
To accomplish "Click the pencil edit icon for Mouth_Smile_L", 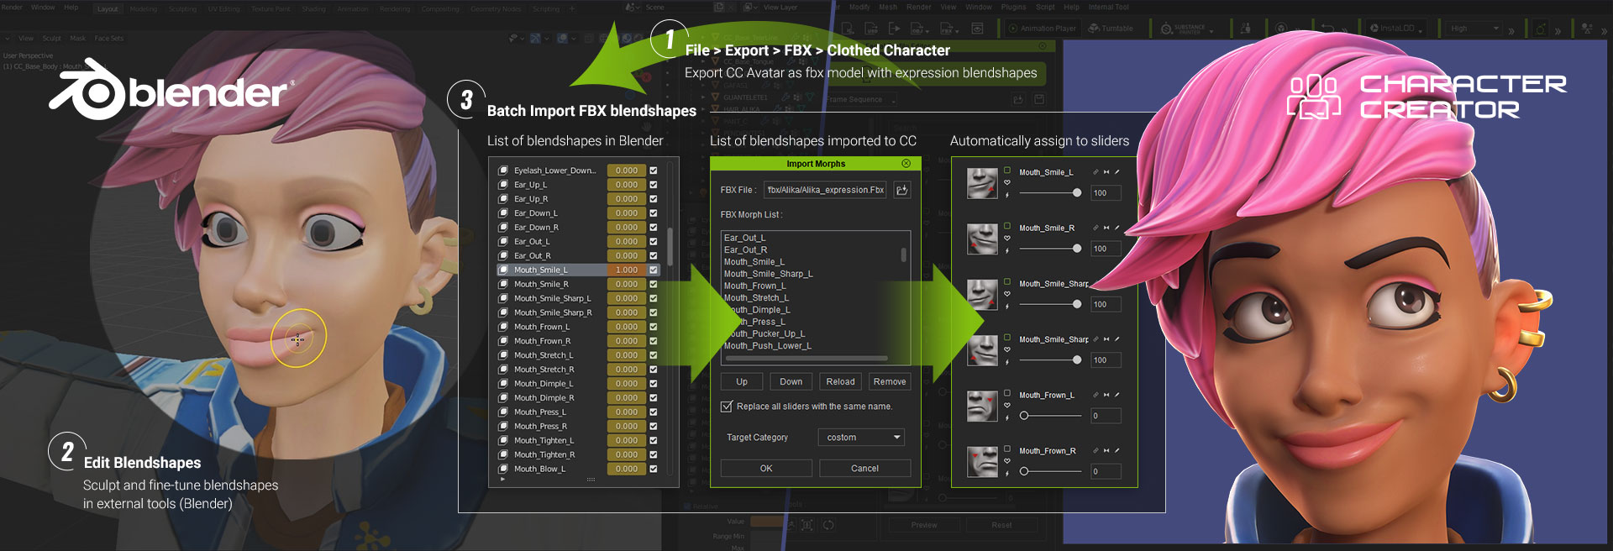I will (1117, 172).
